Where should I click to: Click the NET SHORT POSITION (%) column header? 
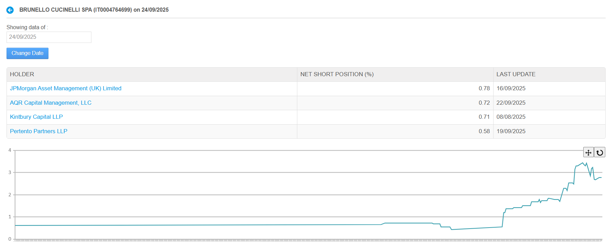tap(337, 74)
